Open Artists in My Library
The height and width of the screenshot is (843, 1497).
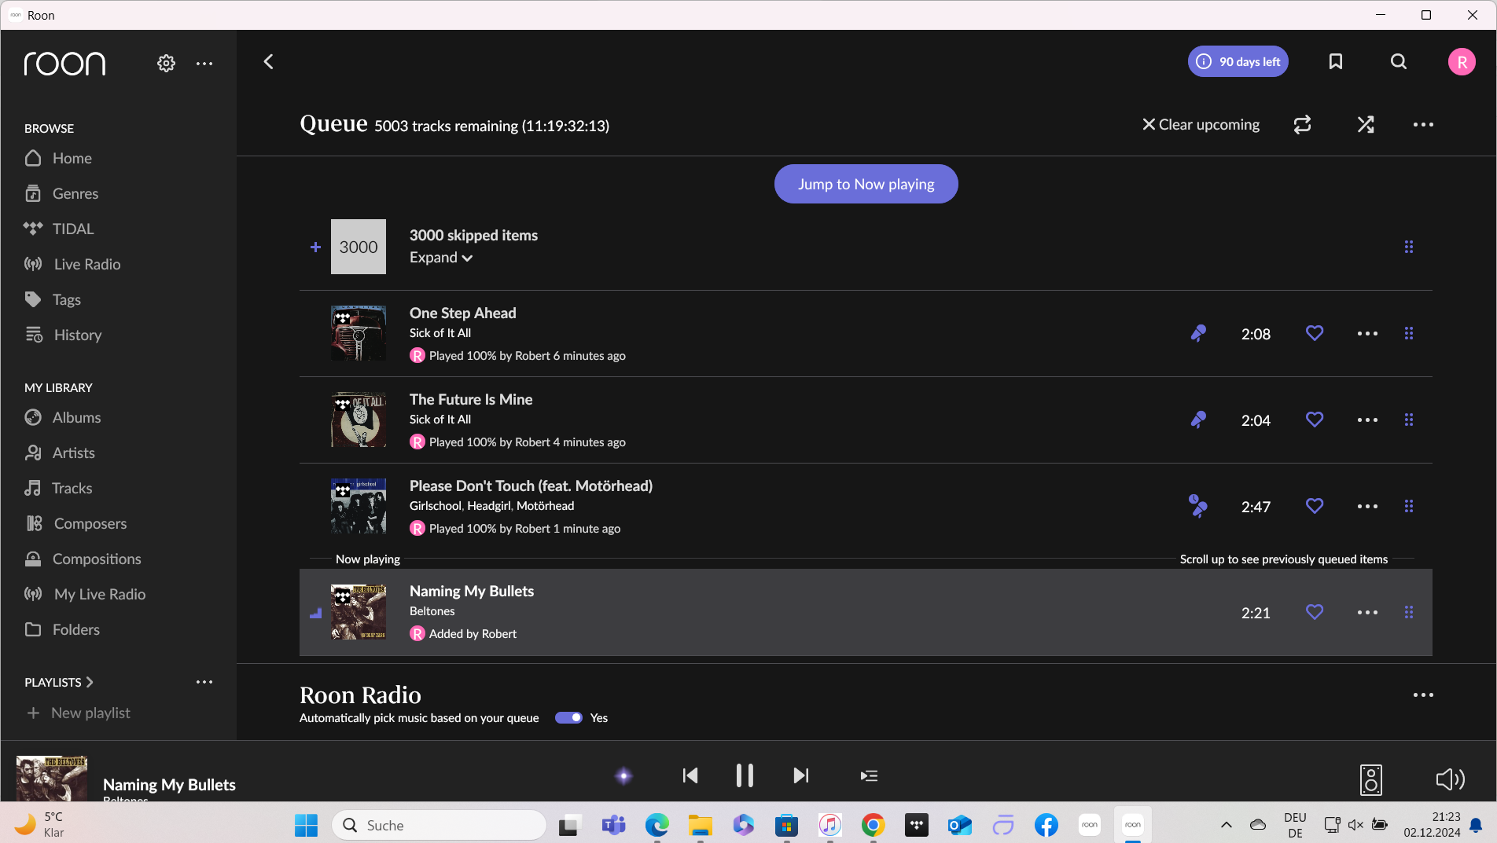point(60,453)
